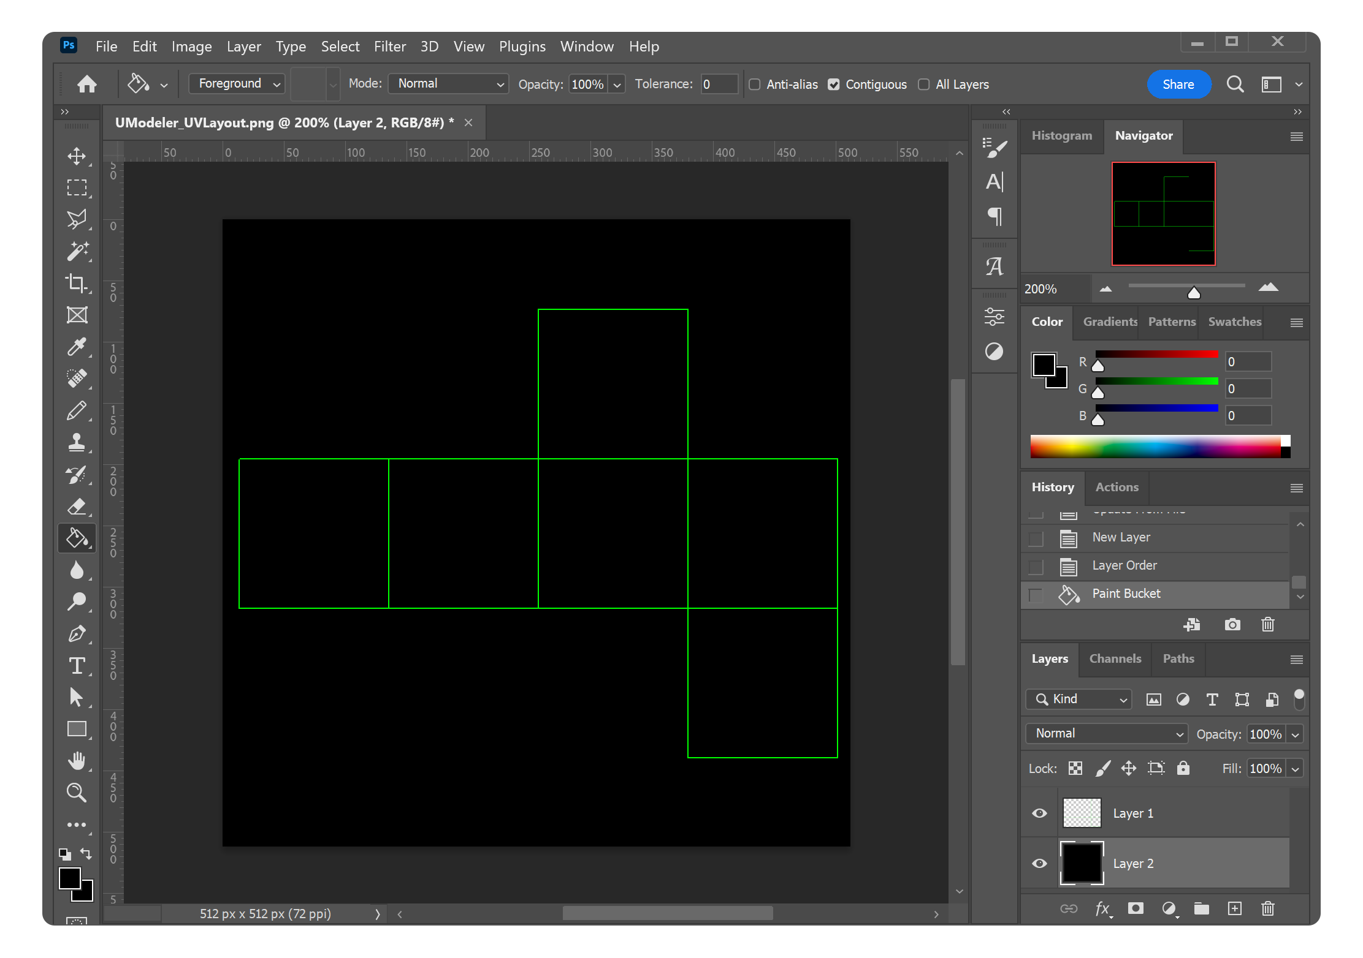
Task: Select the Blur tool
Action: click(77, 570)
